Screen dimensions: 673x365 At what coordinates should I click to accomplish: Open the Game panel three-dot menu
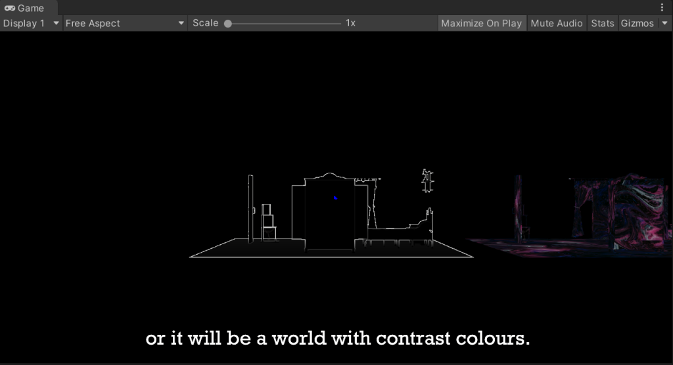tap(662, 7)
